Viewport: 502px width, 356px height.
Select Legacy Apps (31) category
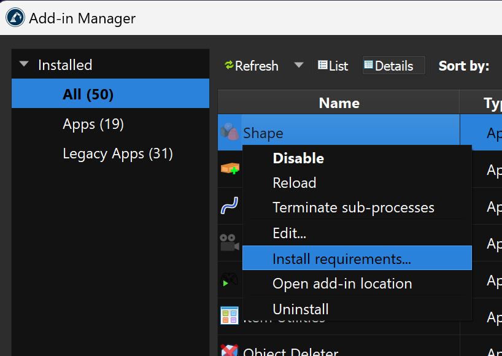(118, 153)
